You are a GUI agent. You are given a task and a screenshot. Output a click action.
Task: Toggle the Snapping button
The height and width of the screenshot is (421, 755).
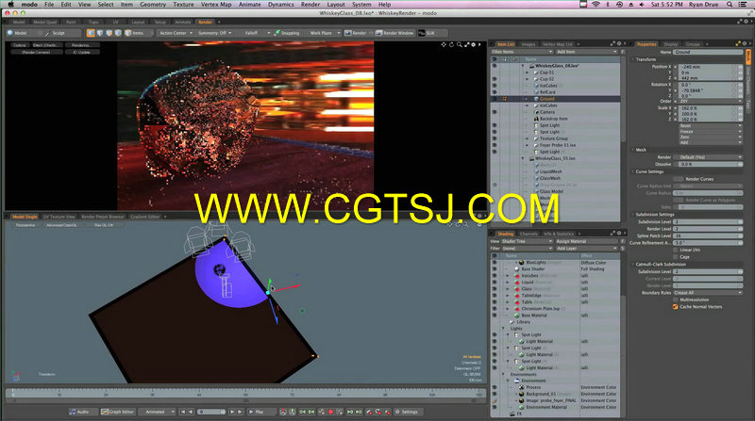(287, 33)
